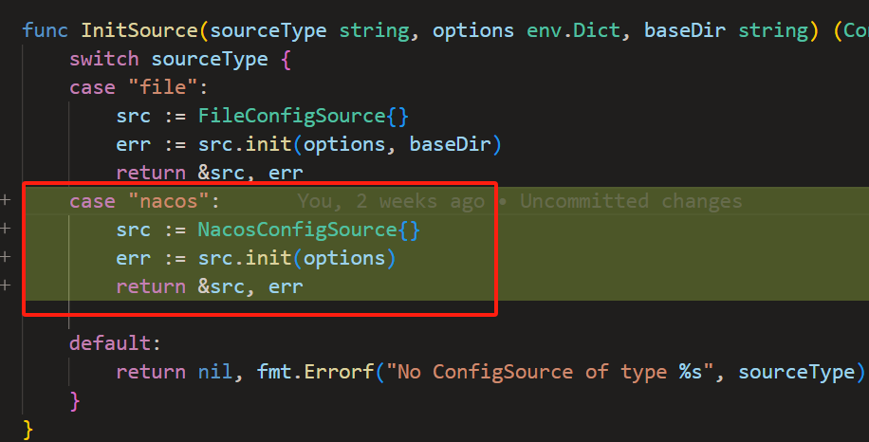
Task: Click the gutter plus marker beside case "nacos"
Action: pos(6,200)
